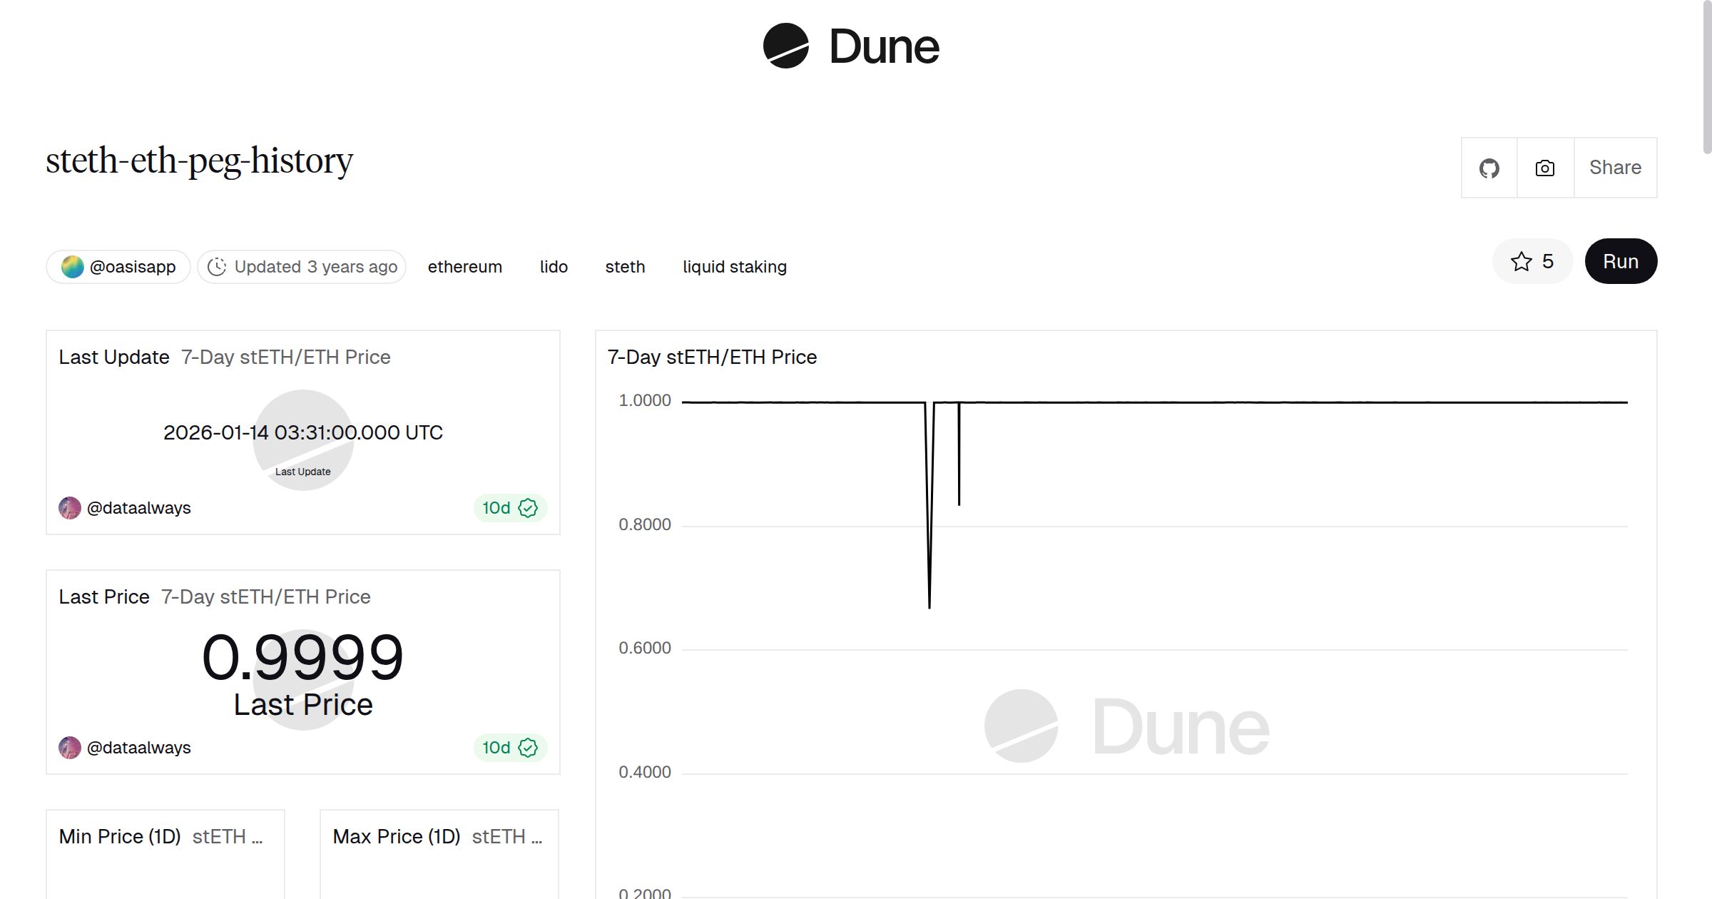
Task: Click the lowest dip on price chart
Action: tap(929, 606)
